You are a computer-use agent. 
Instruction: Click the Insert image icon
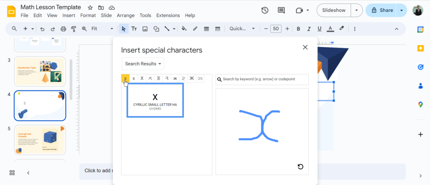tap(145, 29)
